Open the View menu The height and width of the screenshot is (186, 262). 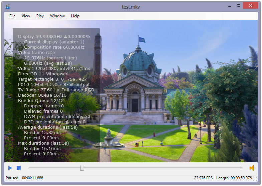26,16
